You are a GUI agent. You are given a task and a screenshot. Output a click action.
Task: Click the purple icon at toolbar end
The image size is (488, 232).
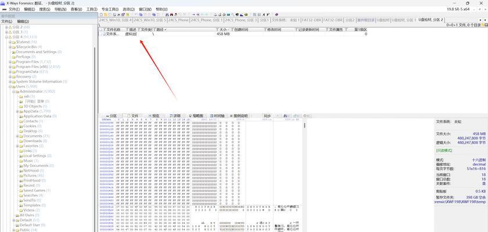[x=277, y=14]
